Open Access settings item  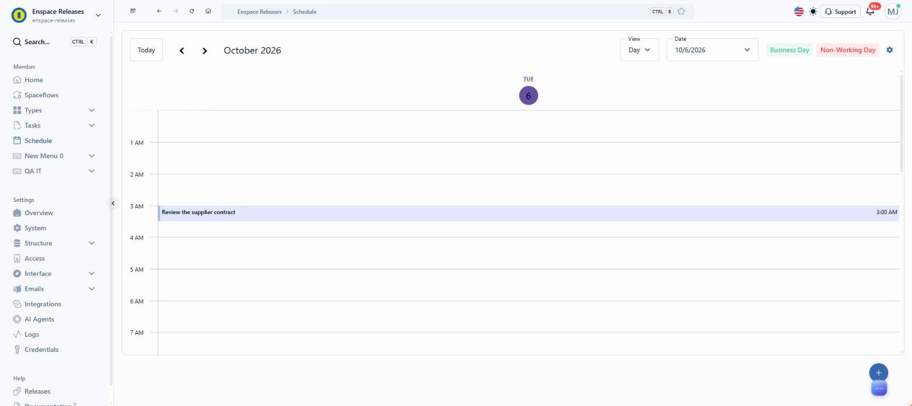(34, 258)
